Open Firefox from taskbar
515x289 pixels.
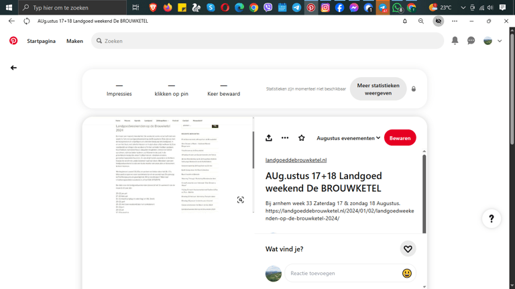coord(168,7)
